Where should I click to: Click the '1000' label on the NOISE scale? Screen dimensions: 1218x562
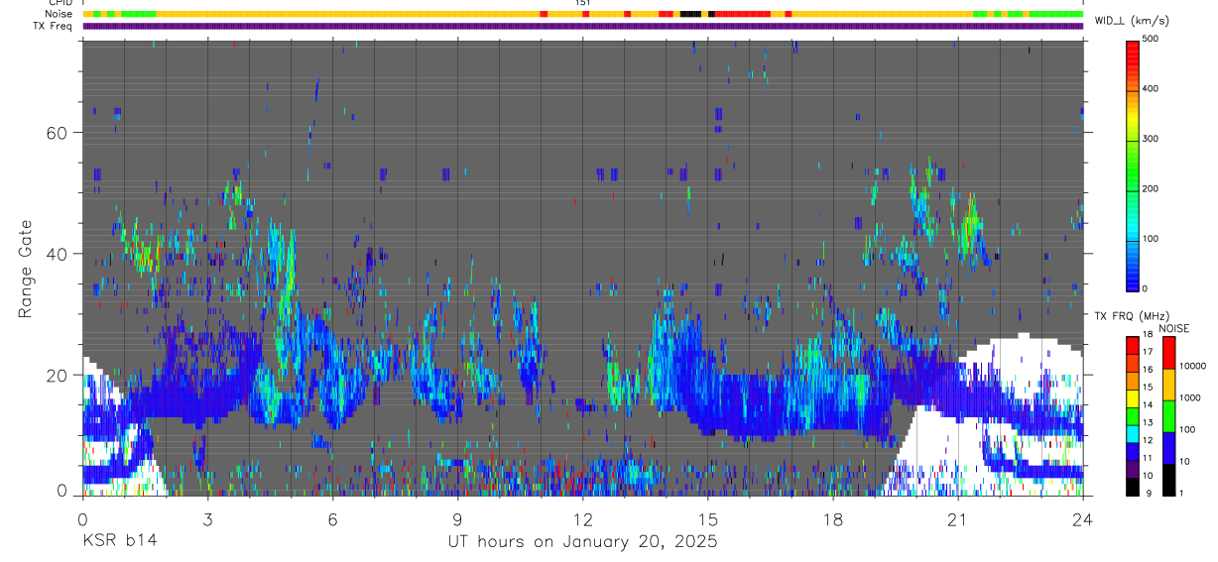pyautogui.click(x=1190, y=397)
